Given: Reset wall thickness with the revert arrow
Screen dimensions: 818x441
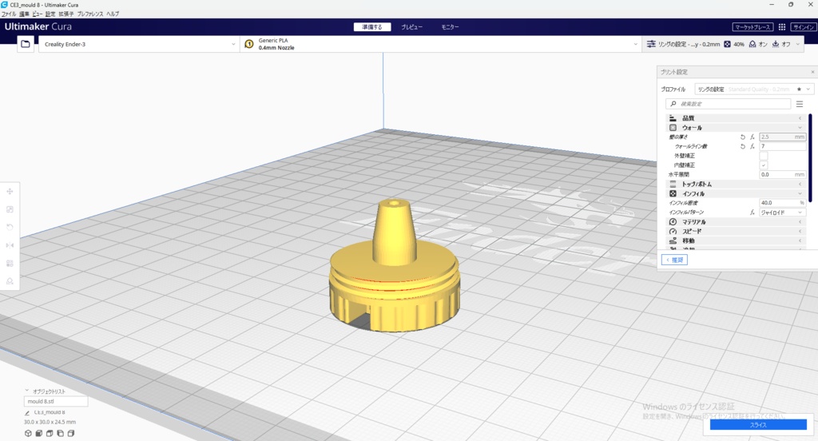Looking at the screenshot, I should pos(743,137).
